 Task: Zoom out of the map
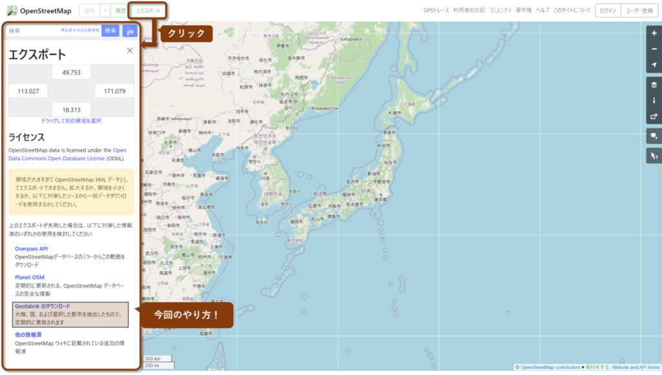tap(654, 49)
